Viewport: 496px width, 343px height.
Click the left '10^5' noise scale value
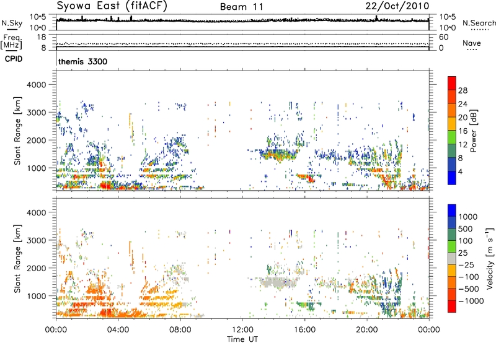click(x=38, y=17)
